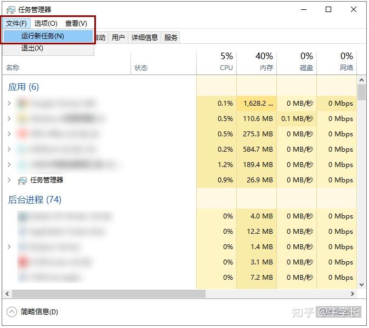Expand the third background process row
369x328 pixels.
click(x=9, y=247)
